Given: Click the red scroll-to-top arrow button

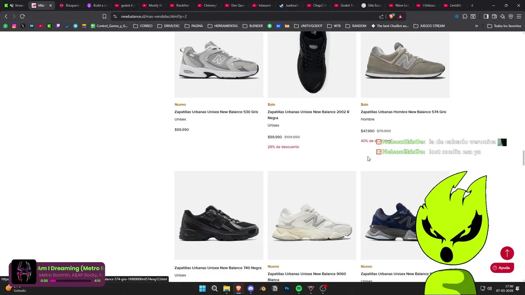Looking at the screenshot, I should click(x=507, y=253).
